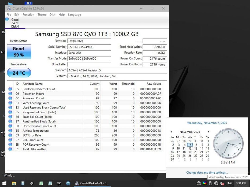
Task: Click the CrystalDiskInfo taskbar button
Action: pyautogui.click(x=92, y=183)
